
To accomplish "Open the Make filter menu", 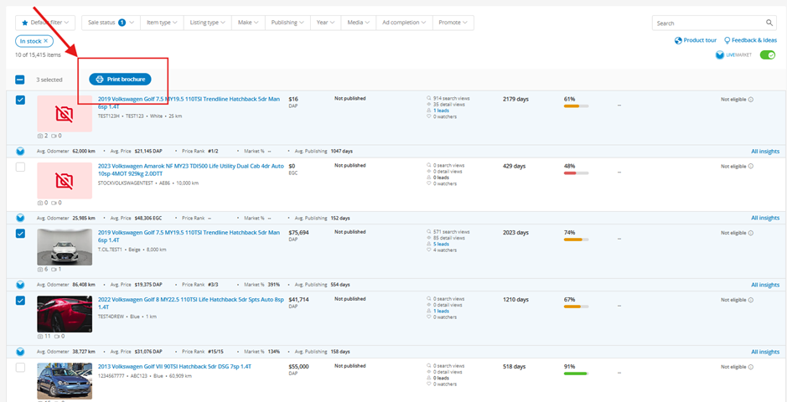I will coord(247,23).
